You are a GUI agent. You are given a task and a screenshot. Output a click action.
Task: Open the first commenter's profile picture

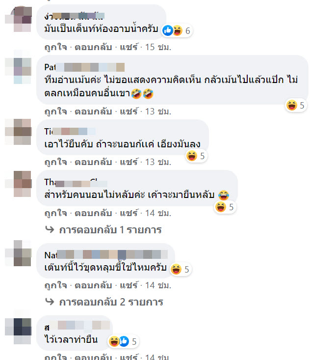tap(18, 19)
